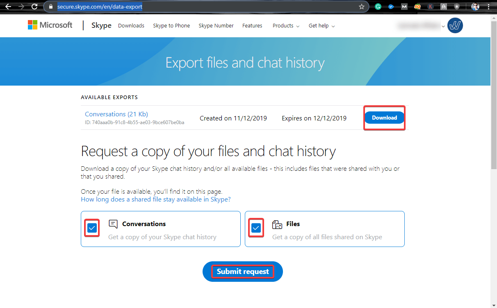The width and height of the screenshot is (497, 308).
Task: Open the Grammarly extension
Action: coord(378,7)
